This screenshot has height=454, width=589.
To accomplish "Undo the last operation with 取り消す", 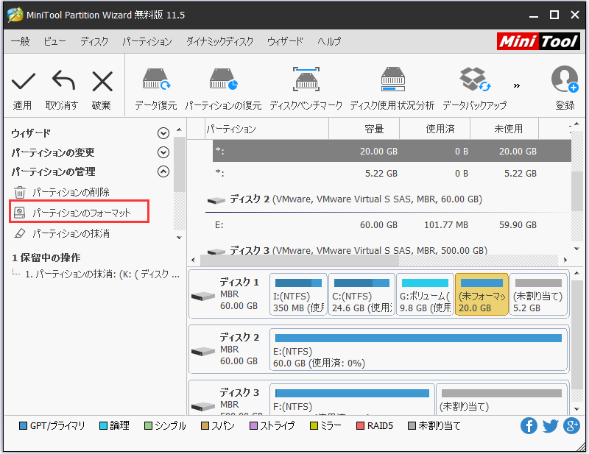I will coord(62,90).
